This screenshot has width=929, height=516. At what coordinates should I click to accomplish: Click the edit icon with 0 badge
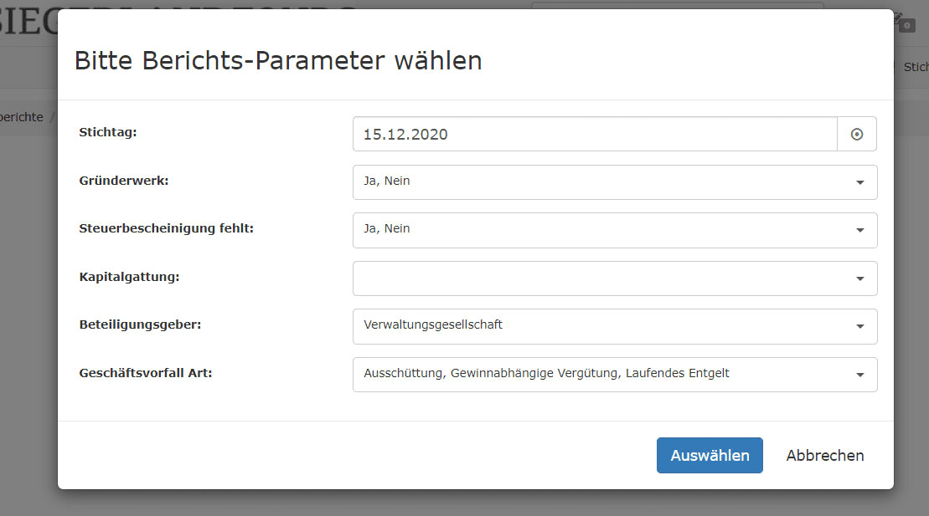tap(902, 21)
